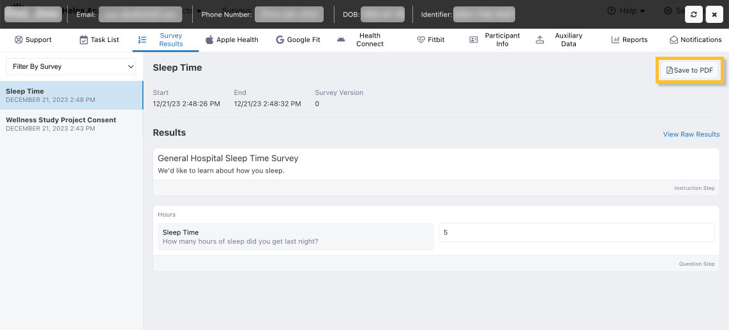
Task: Click the Sleep Time hours answer field
Action: point(576,233)
